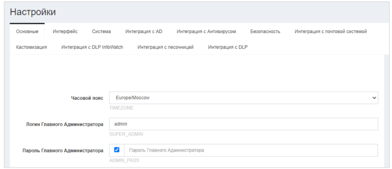Open the Интеграция с DLP InfoWatch tab
Screen dimensions: 392x169
point(92,47)
